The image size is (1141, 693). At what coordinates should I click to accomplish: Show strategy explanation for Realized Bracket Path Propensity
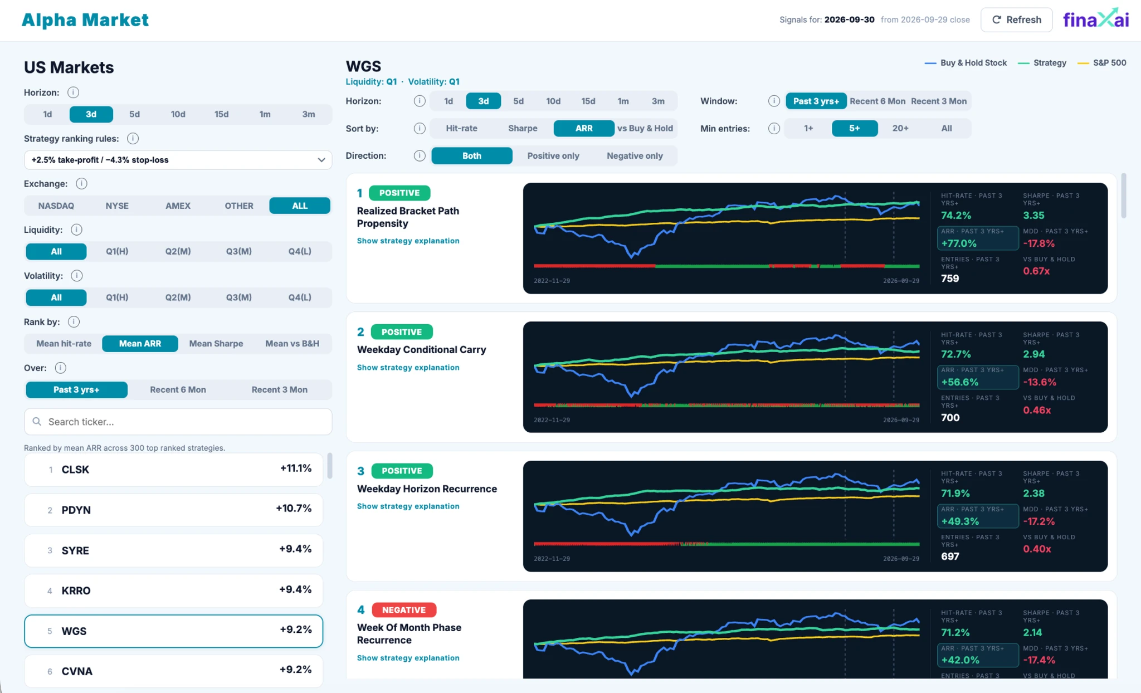tap(408, 241)
